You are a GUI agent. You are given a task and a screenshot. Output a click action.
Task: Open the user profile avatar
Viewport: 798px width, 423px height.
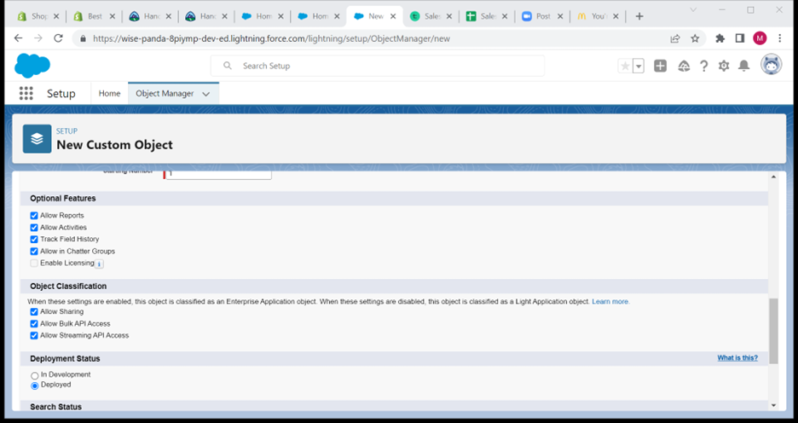[x=771, y=66]
